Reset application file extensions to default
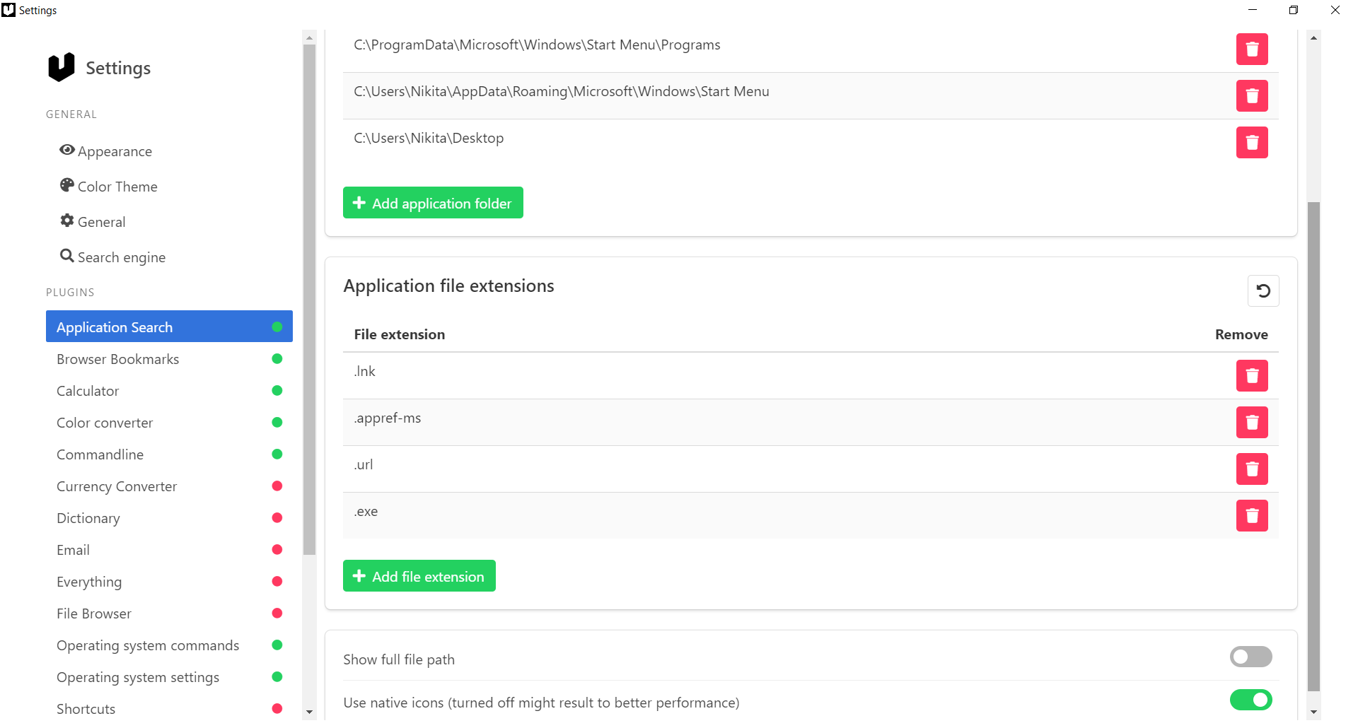 click(1263, 290)
